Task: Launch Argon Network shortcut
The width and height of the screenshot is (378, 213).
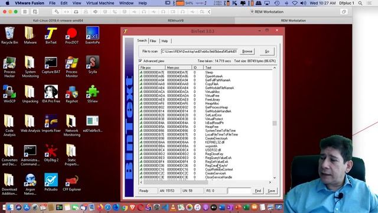Action: (x=30, y=185)
